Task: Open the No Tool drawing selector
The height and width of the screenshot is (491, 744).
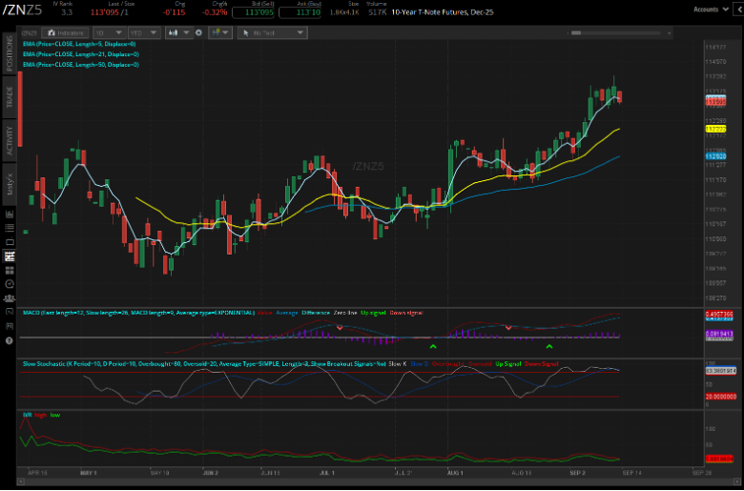Action: tap(272, 32)
